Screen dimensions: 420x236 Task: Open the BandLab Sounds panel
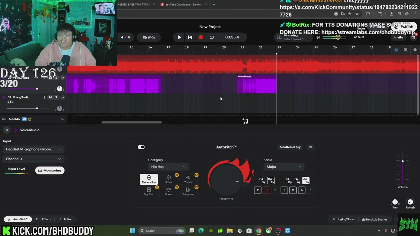[x=374, y=220]
